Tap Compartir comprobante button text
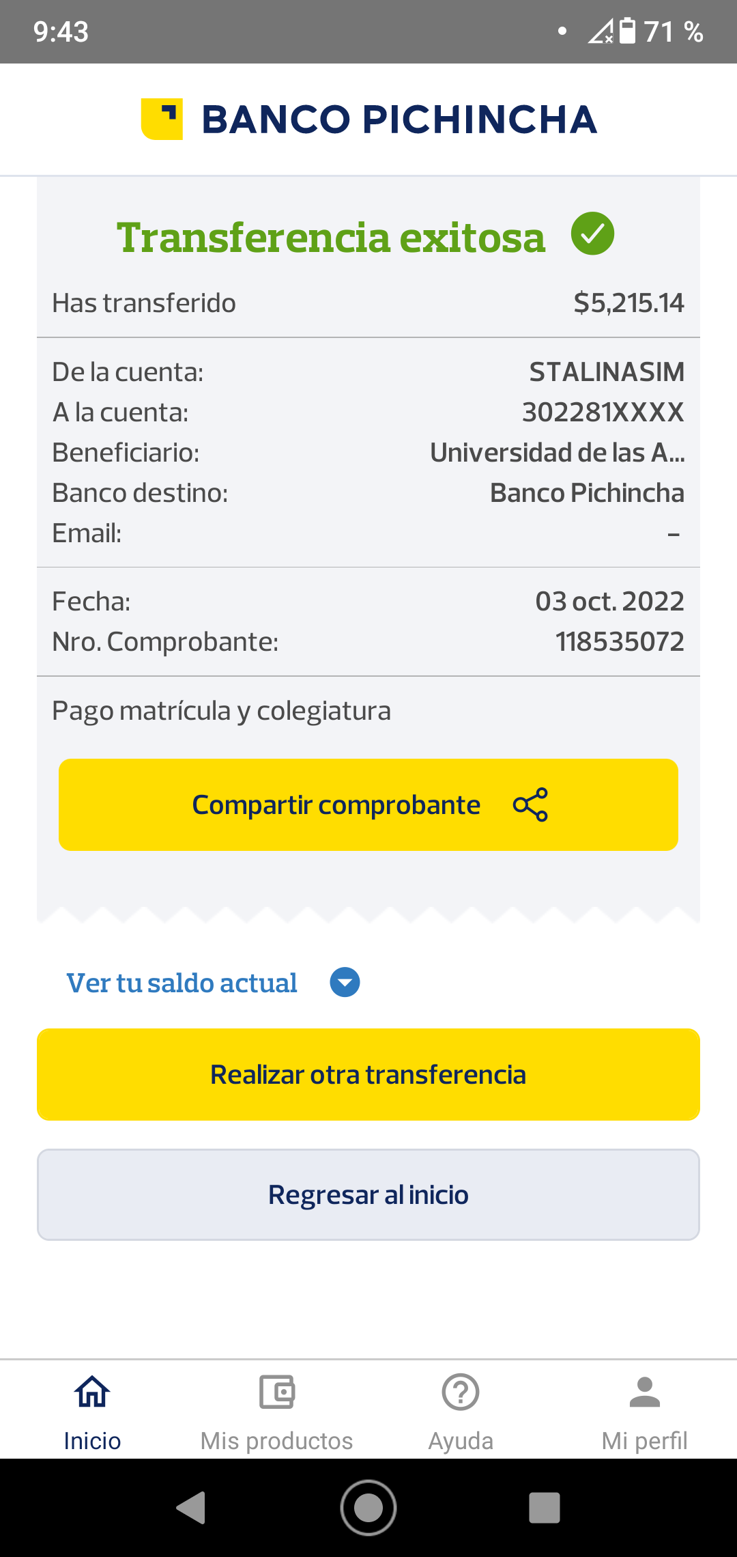 [x=336, y=805]
